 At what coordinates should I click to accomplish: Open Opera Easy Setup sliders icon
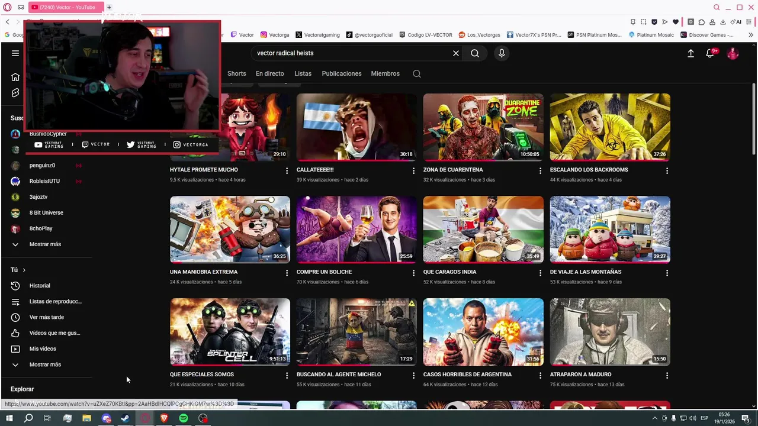[x=749, y=22]
